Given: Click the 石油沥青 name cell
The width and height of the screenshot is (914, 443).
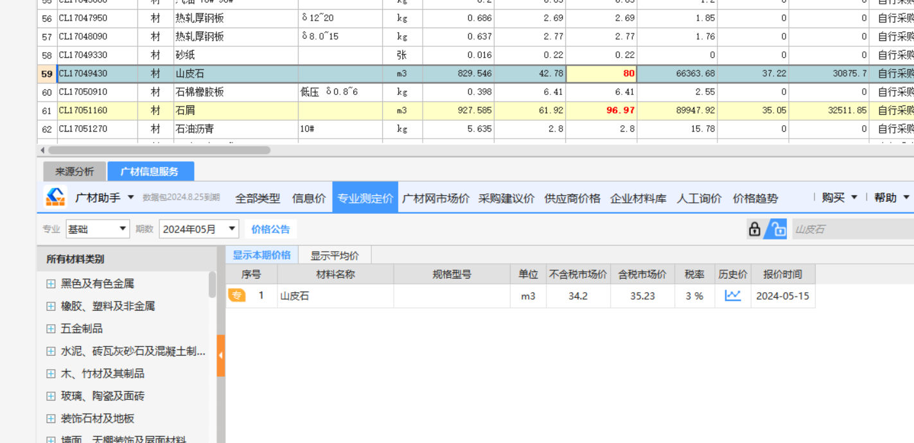Looking at the screenshot, I should [x=236, y=129].
